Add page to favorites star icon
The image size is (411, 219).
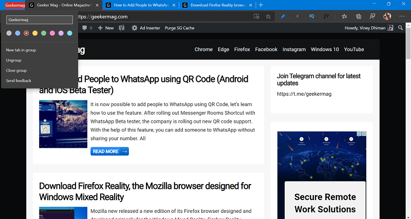pos(268,16)
